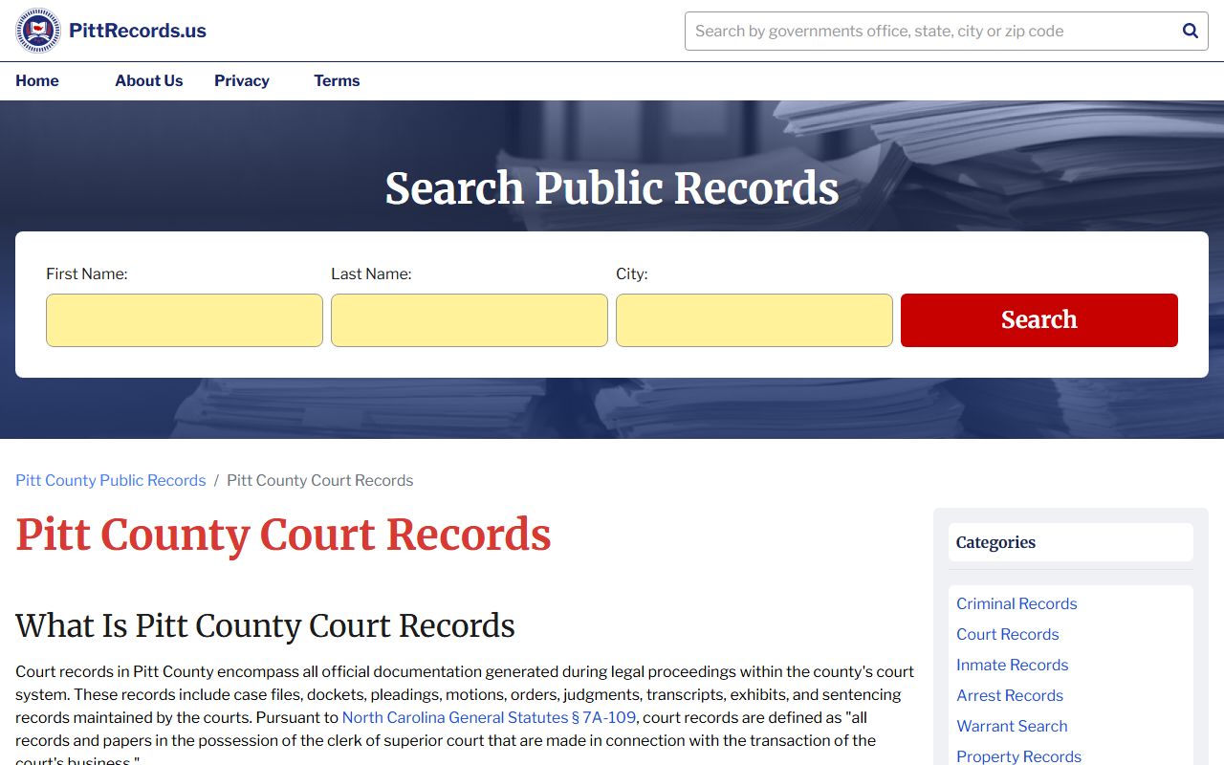
Task: Click the What Is Pitt County Court Records heading
Action: (x=265, y=625)
